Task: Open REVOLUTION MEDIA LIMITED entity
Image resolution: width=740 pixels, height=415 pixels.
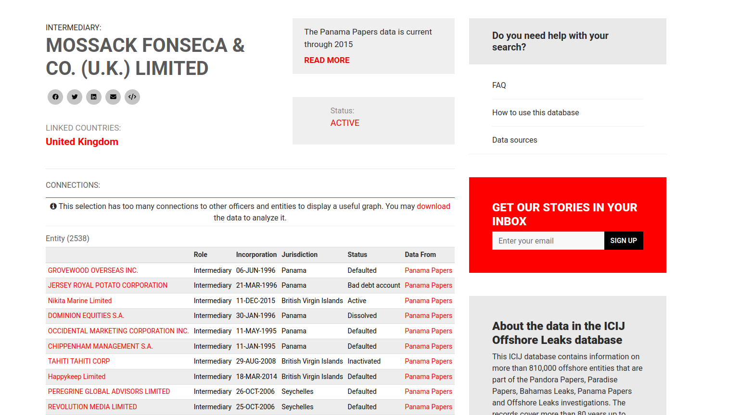Action: pos(92,407)
